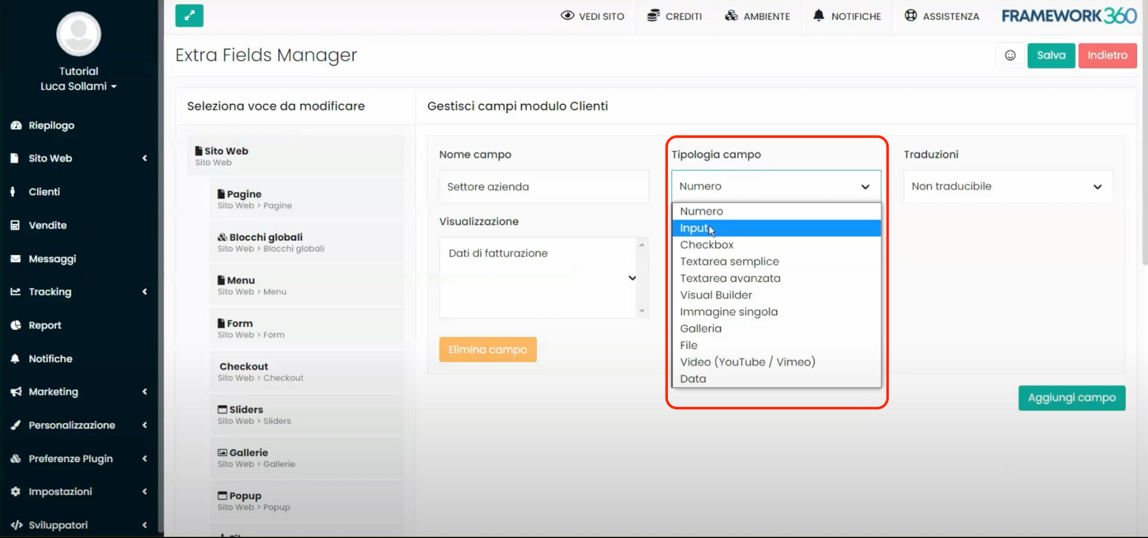Click the Elimina campo button

click(x=487, y=350)
